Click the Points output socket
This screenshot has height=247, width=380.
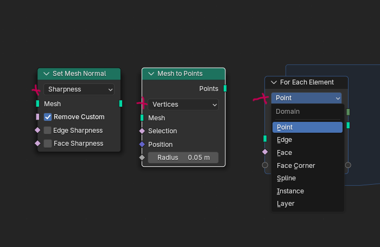(225, 88)
